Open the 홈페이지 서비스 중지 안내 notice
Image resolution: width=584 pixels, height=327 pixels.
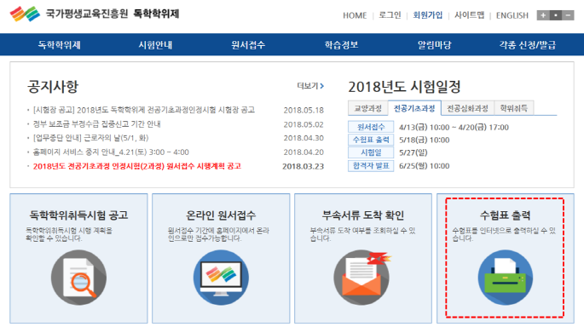pos(111,152)
